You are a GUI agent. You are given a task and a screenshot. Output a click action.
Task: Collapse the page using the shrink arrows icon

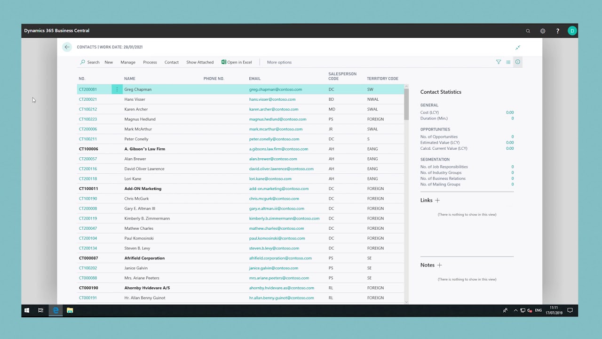tap(518, 48)
